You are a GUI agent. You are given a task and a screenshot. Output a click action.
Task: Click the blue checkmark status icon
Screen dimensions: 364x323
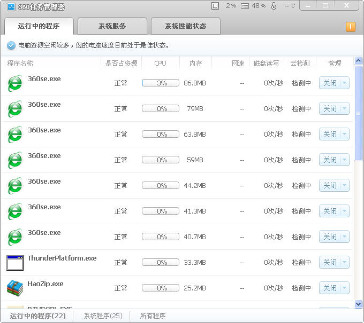(11, 45)
